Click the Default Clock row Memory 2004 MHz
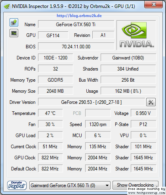 click(x=98, y=168)
